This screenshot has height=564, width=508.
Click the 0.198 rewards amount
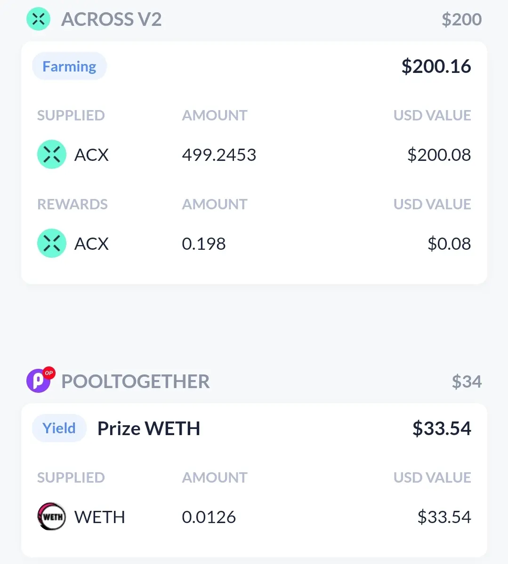(204, 244)
